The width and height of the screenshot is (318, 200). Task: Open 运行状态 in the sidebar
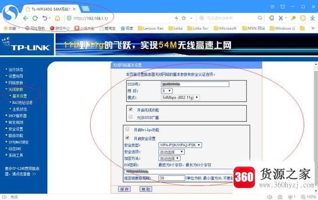click(15, 70)
